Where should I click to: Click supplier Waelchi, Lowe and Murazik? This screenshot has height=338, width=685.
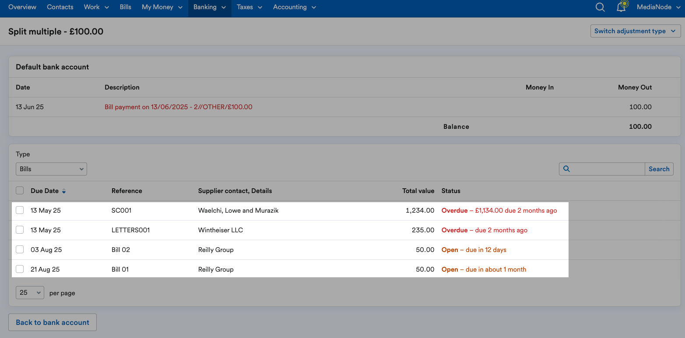coord(239,210)
